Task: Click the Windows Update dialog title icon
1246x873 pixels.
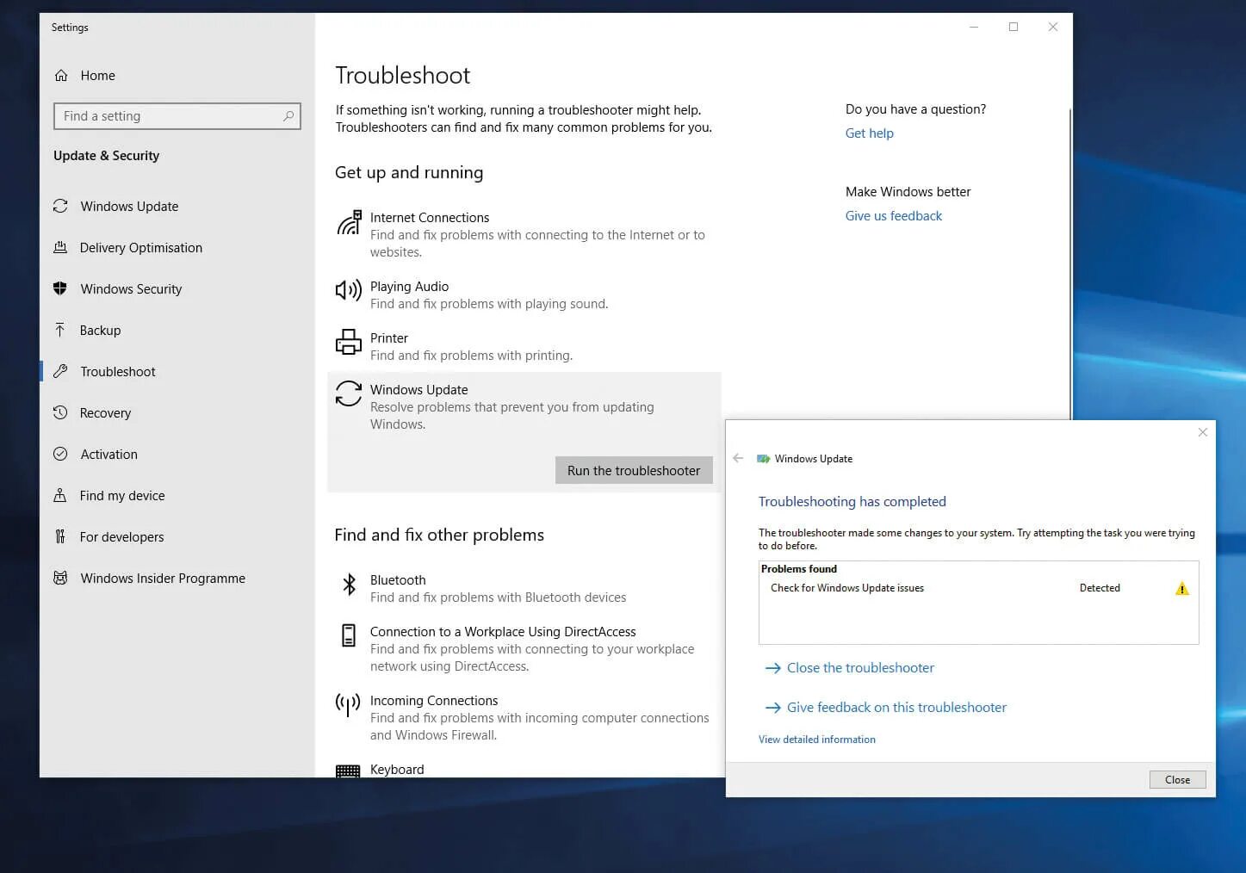Action: (763, 459)
